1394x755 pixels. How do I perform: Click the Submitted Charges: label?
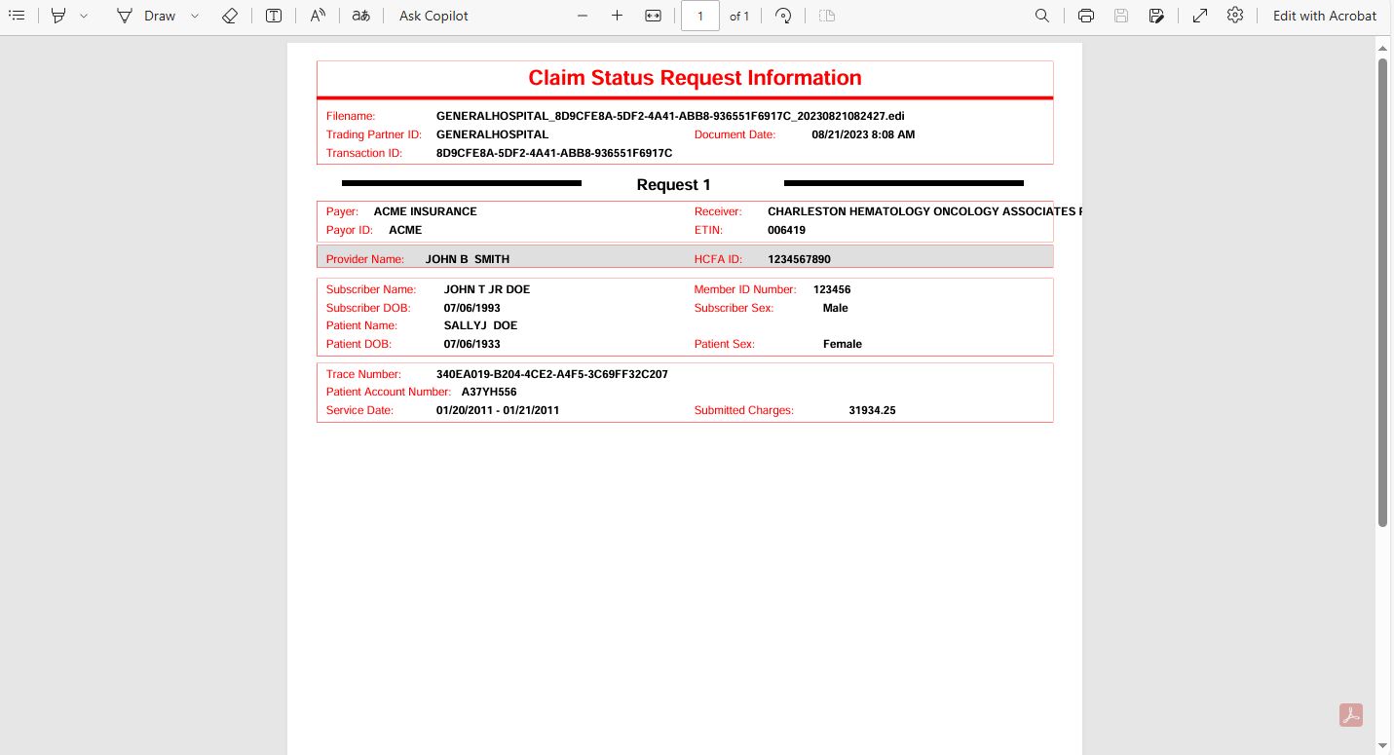744,410
